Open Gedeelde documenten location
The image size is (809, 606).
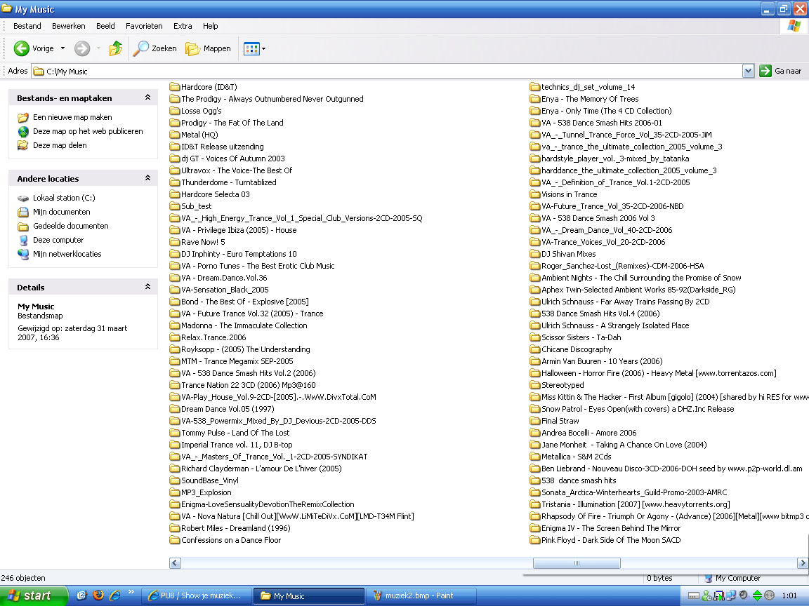coord(71,226)
